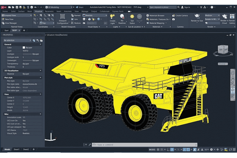This screenshot has height=158, width=237.
Task: Toggle object snap tracking in status bar
Action: 185,149
